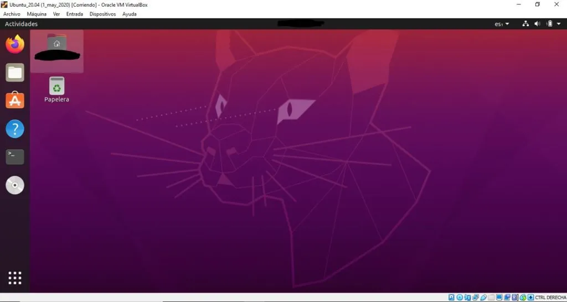
Task: Click CTRL DERECHA host key label
Action: [551, 298]
